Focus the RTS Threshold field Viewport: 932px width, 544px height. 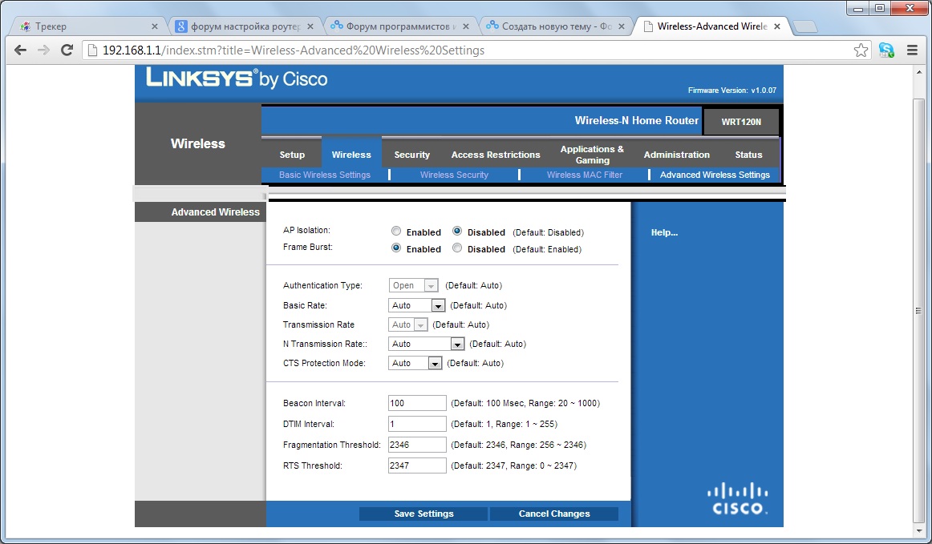(416, 465)
